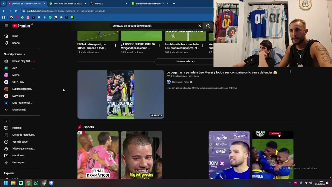
Task: Close the Inicio / X tab
Action: pyautogui.click(x=127, y=4)
